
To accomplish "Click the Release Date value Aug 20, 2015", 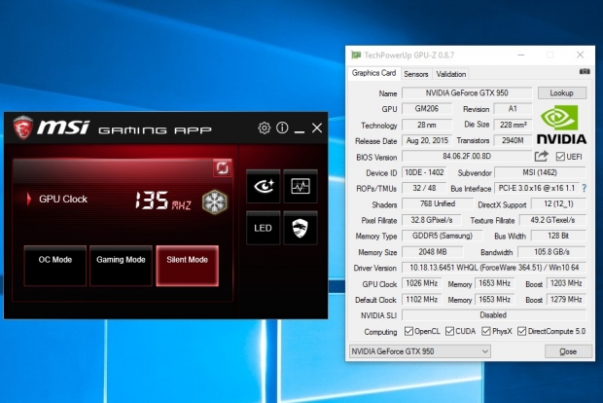I will (427, 140).
